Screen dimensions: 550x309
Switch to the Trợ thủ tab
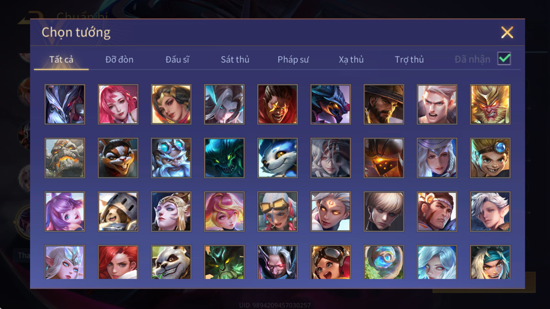pyautogui.click(x=409, y=59)
